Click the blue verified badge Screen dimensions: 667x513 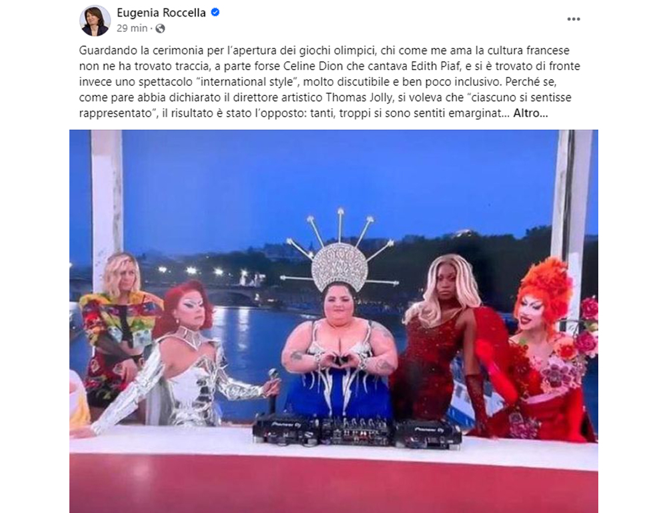point(215,13)
